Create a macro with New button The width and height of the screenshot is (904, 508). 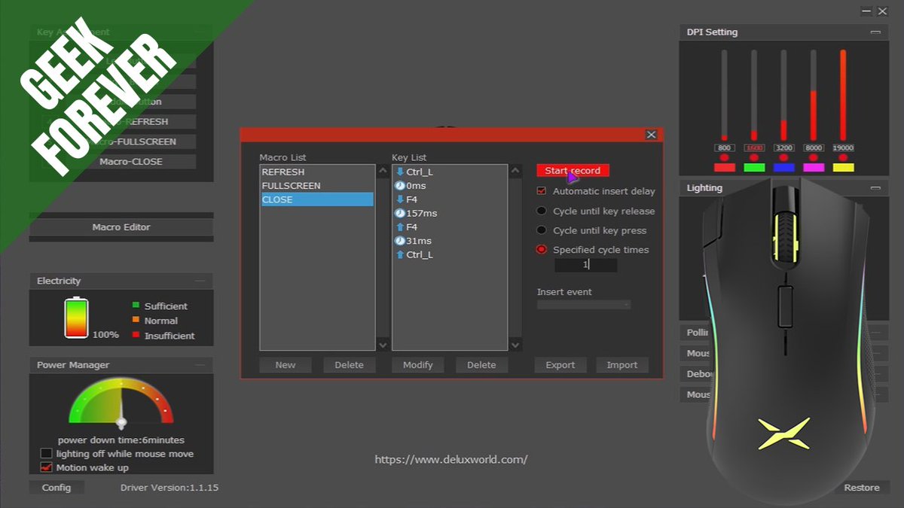[286, 365]
